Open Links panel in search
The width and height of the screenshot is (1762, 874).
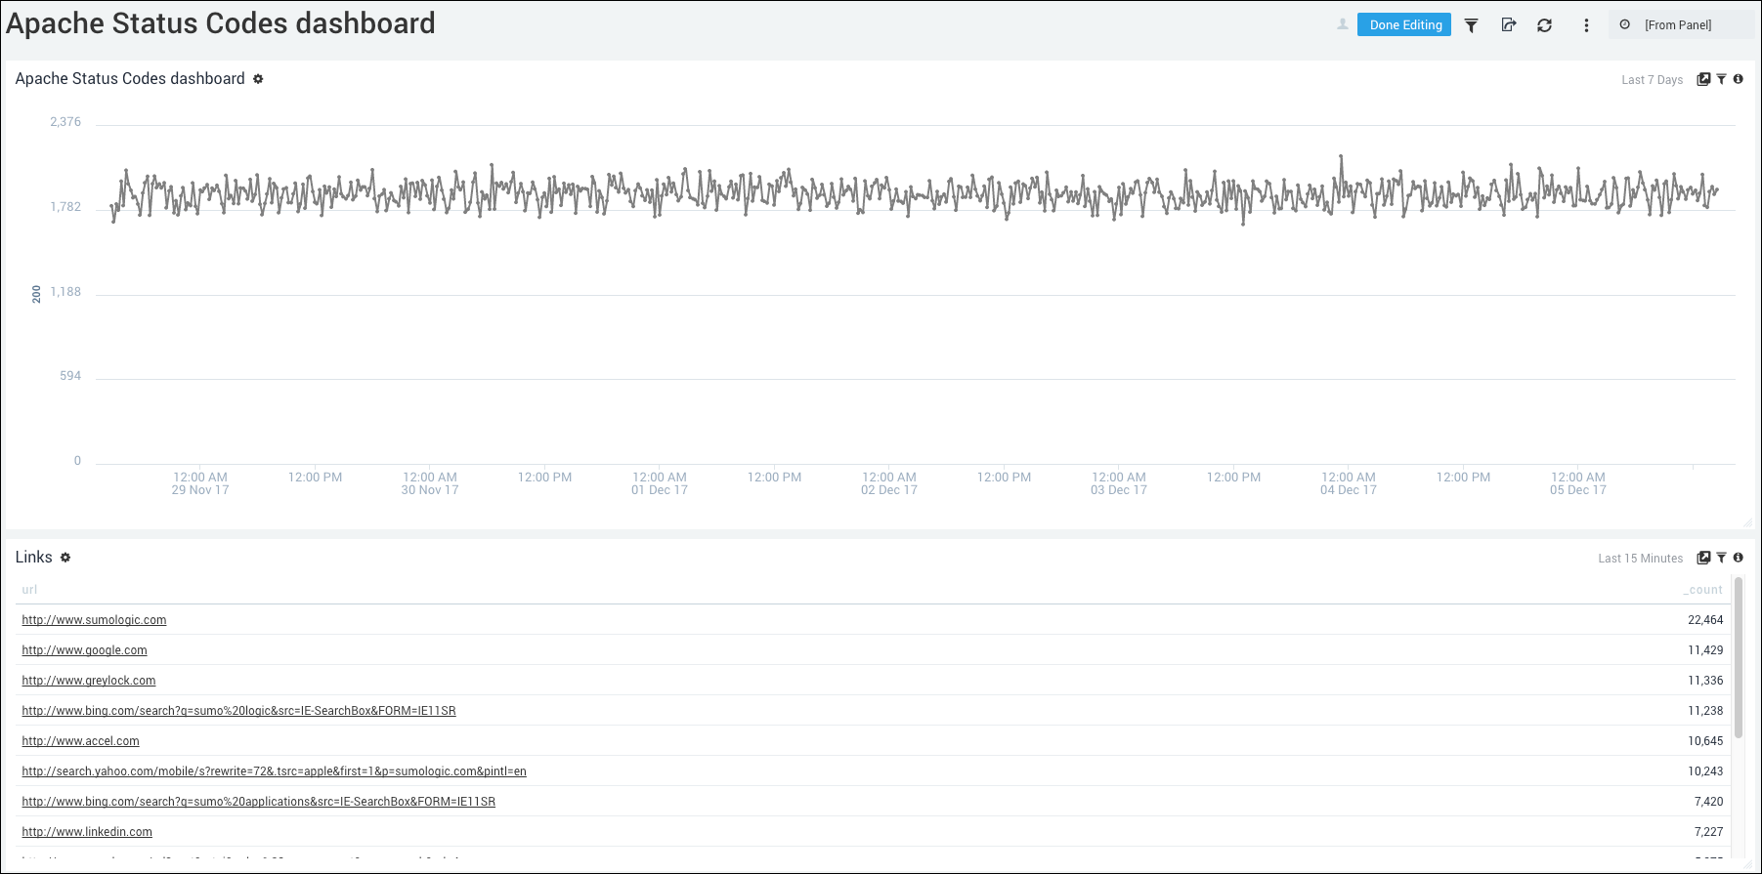[1703, 558]
